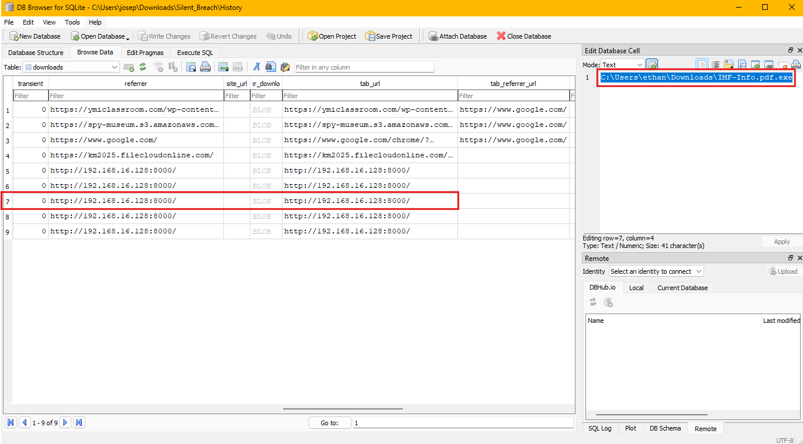Click the horizontal scrollbar under the table
Viewport: 803px width, 444px height.
[x=342, y=409]
